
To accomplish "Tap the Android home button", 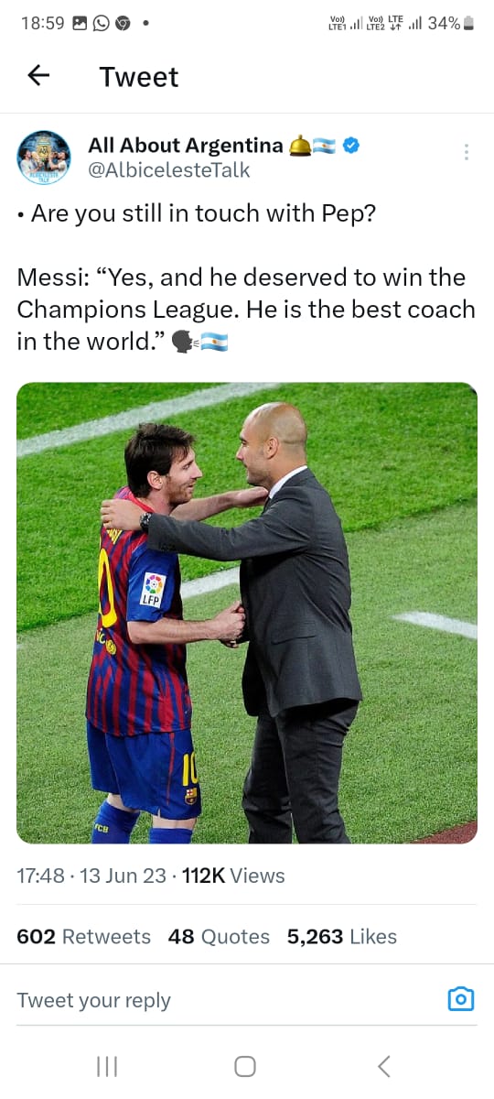I will coord(244,1066).
